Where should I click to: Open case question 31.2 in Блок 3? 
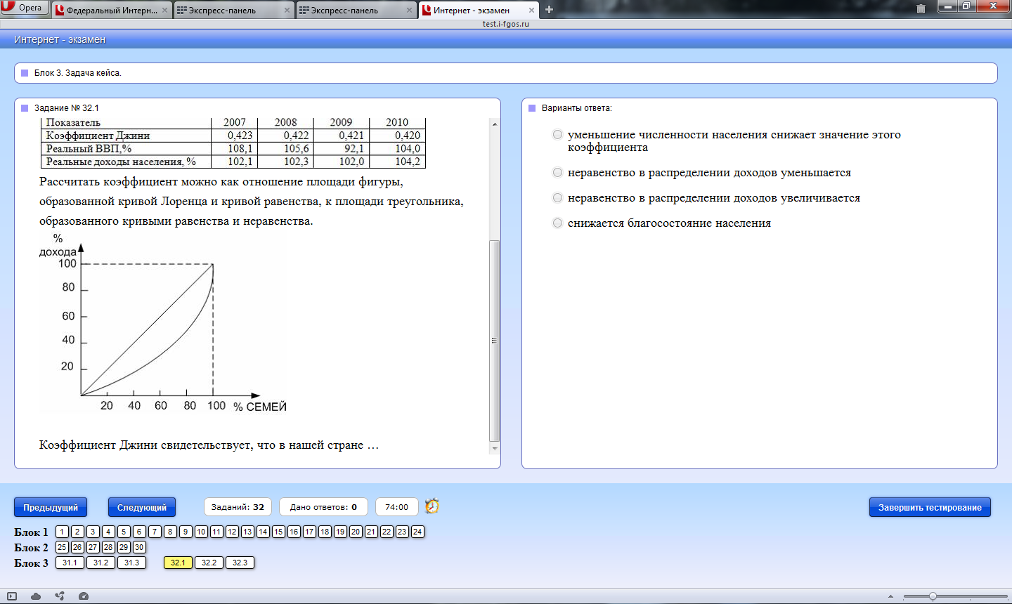click(x=100, y=563)
